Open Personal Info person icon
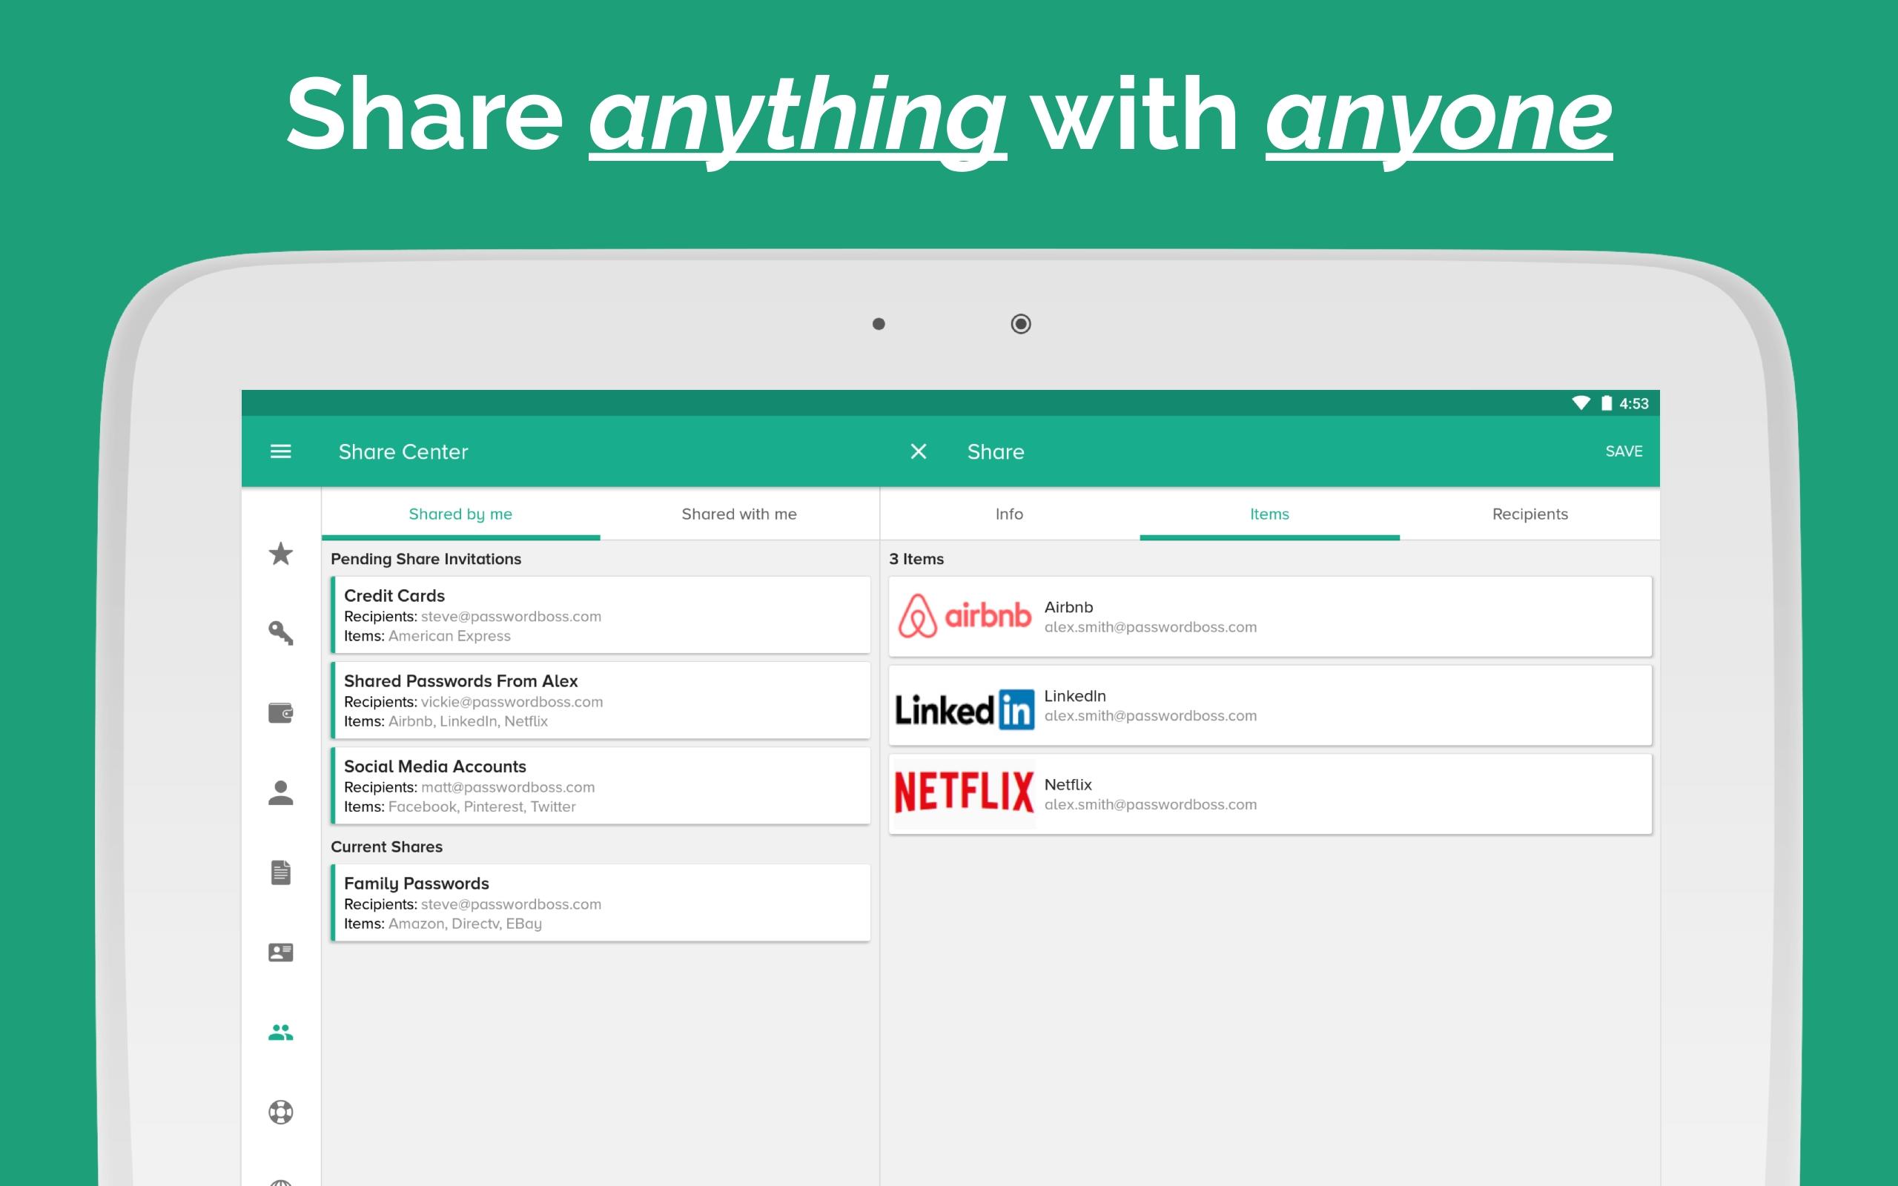The image size is (1898, 1186). [x=281, y=792]
